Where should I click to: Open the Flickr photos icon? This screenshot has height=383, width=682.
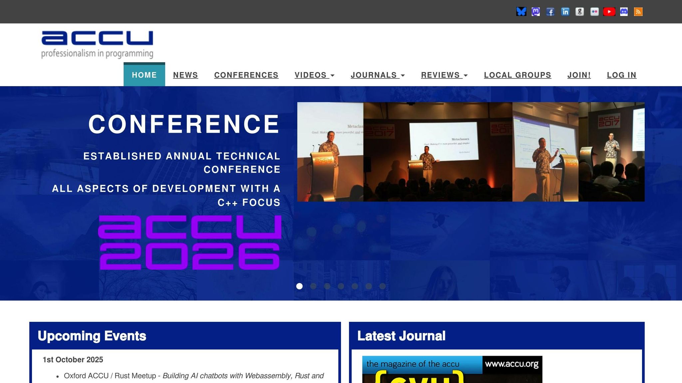594,12
